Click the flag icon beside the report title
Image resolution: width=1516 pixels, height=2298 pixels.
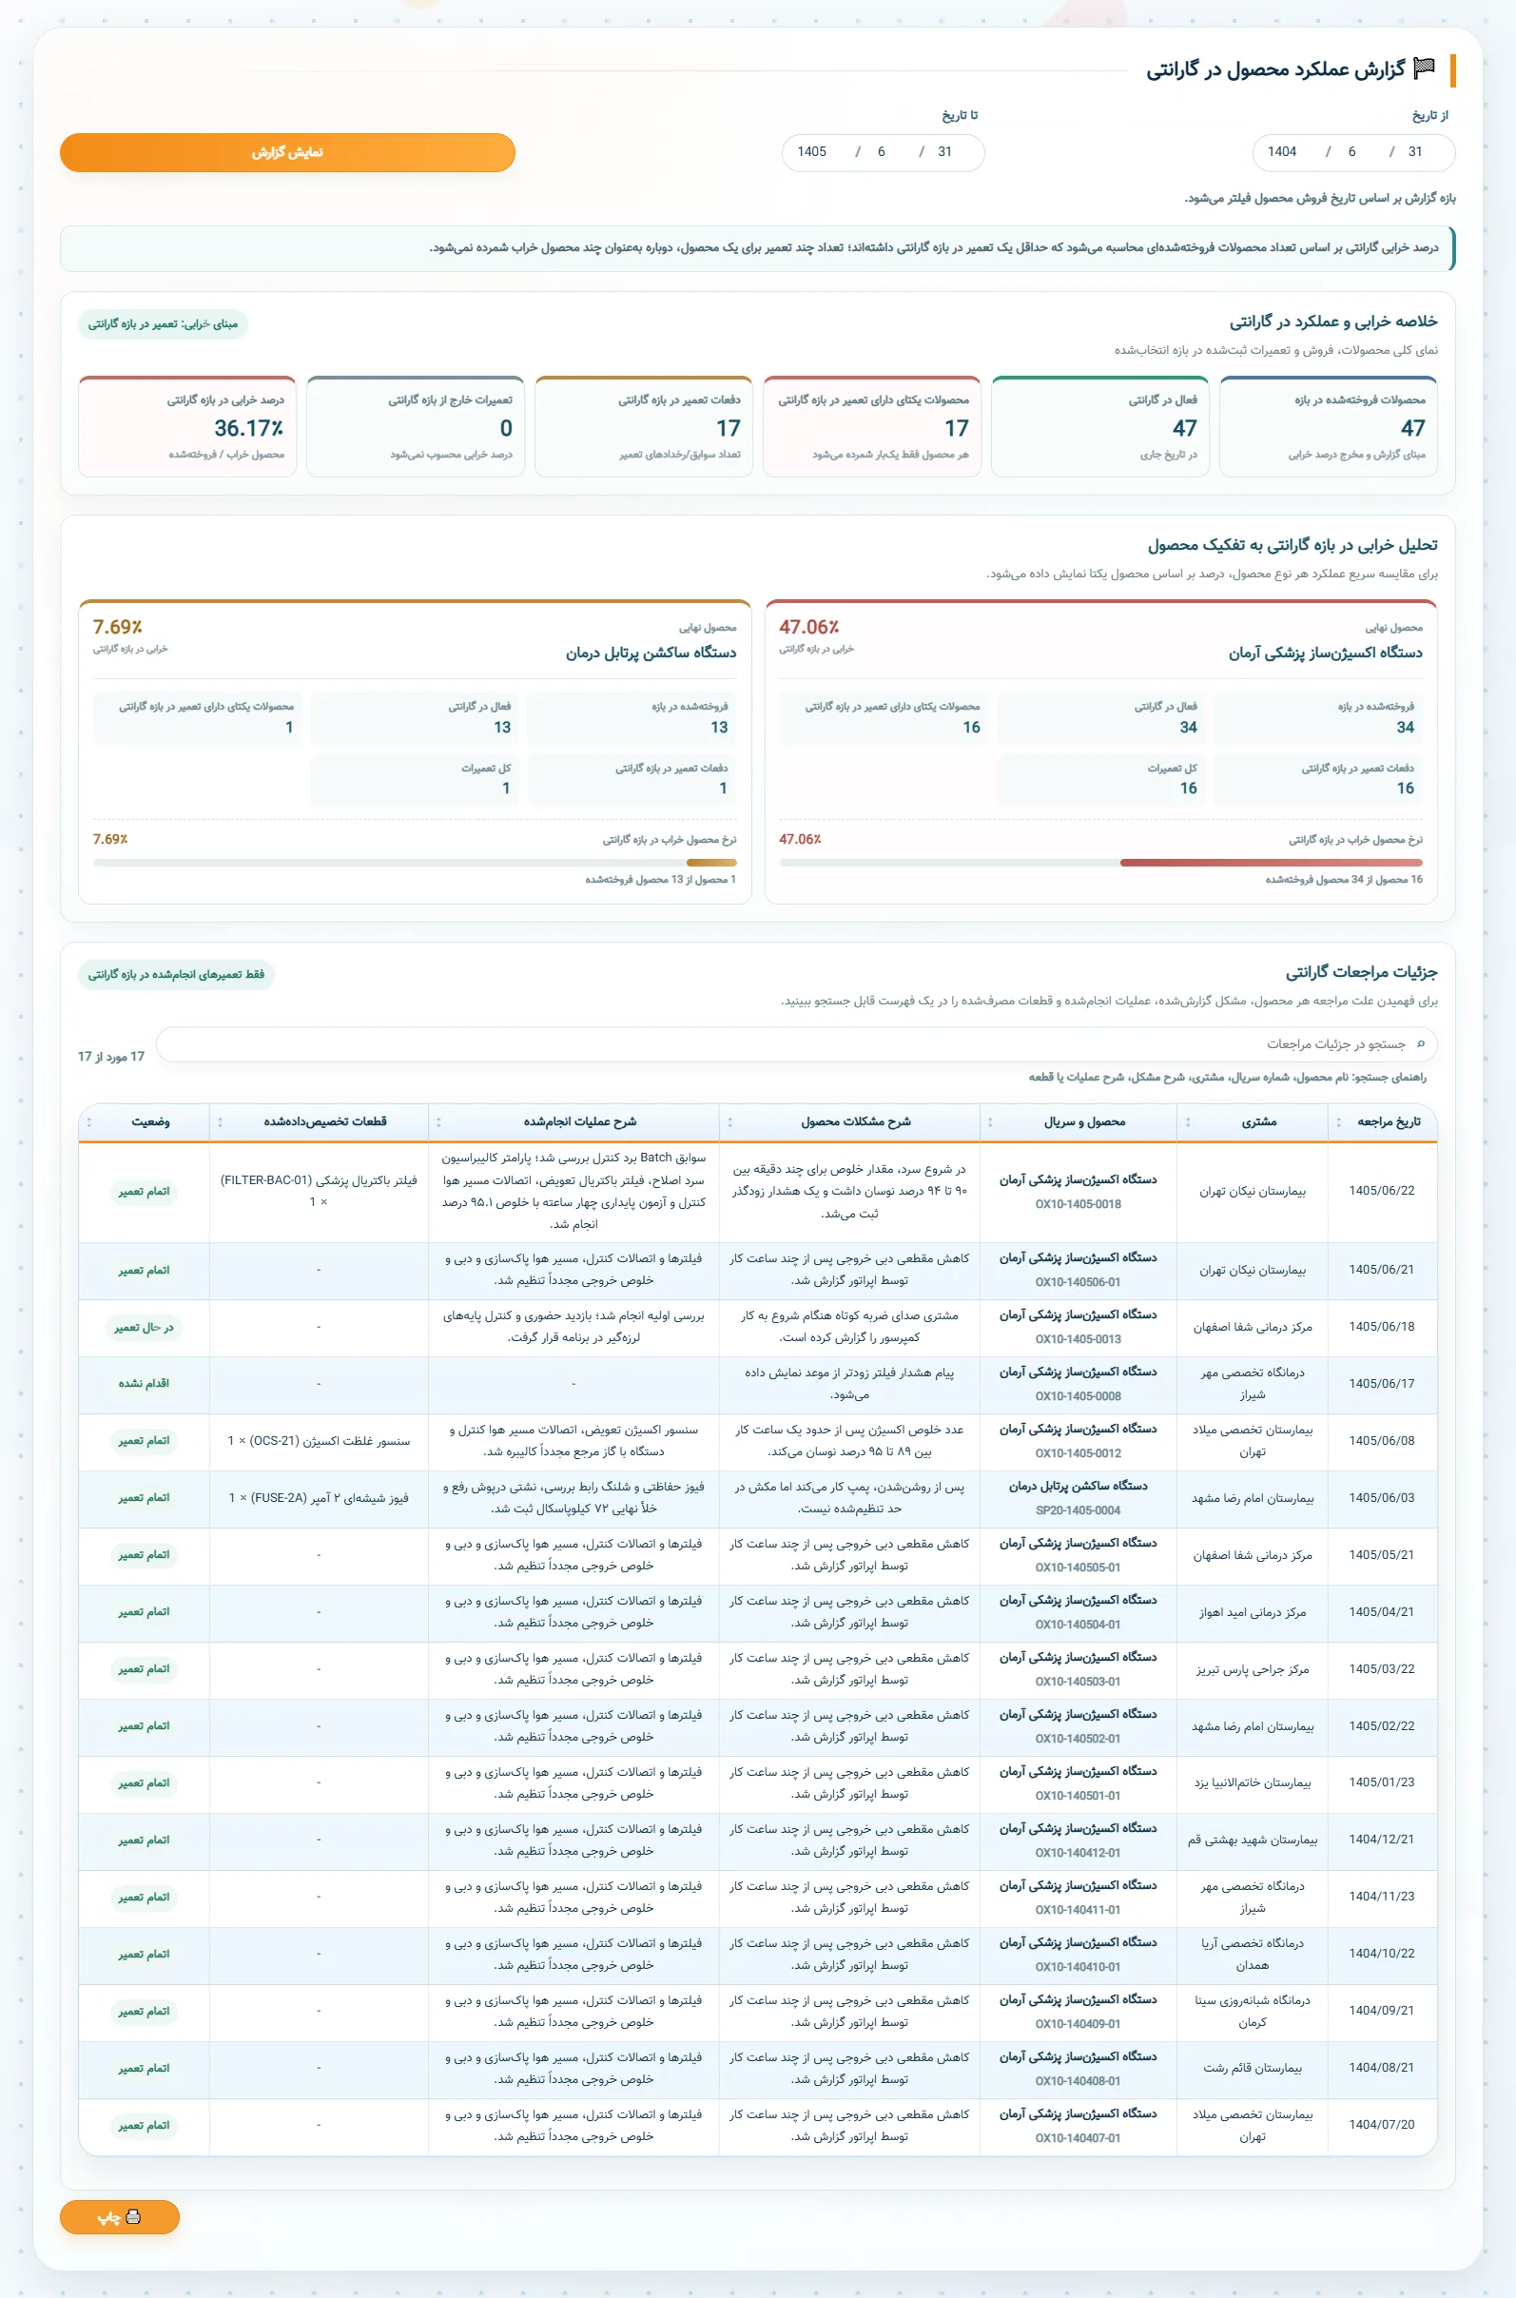1424,68
